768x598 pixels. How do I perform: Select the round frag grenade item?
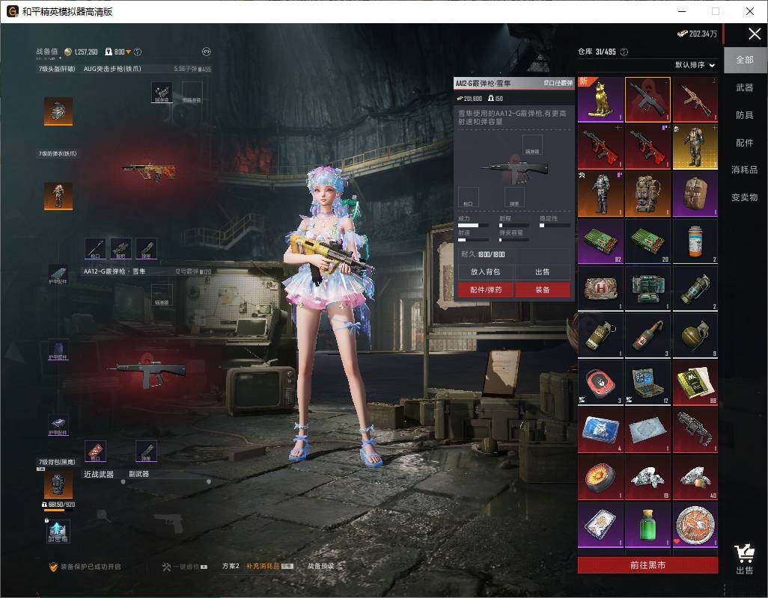click(695, 336)
